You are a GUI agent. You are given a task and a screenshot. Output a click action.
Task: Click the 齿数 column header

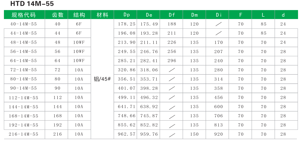(x=58, y=15)
